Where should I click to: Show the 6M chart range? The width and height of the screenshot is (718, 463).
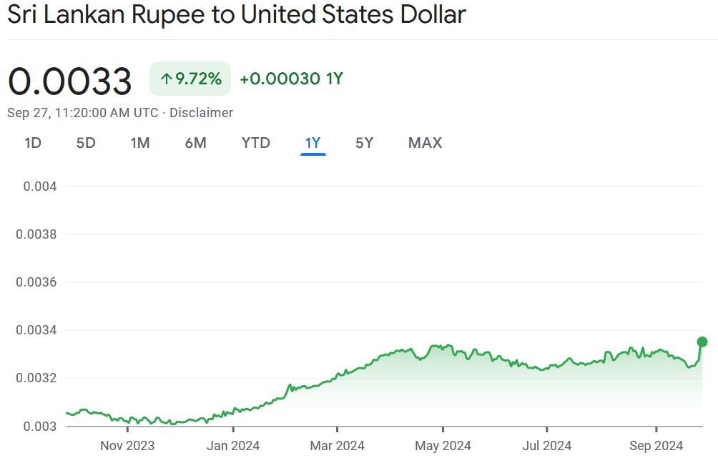(x=195, y=143)
